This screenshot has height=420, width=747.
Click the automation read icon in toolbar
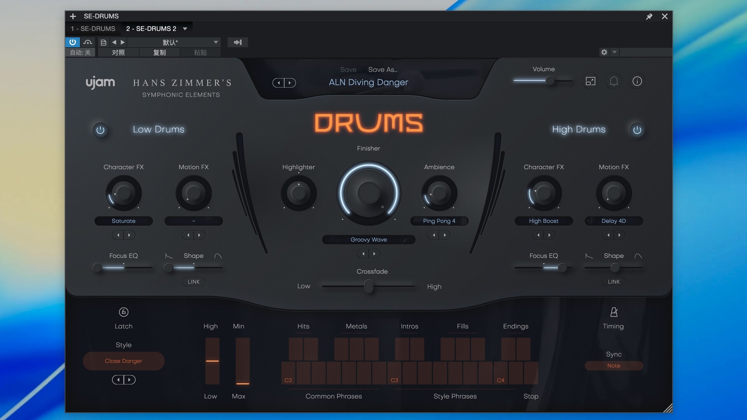coord(88,42)
